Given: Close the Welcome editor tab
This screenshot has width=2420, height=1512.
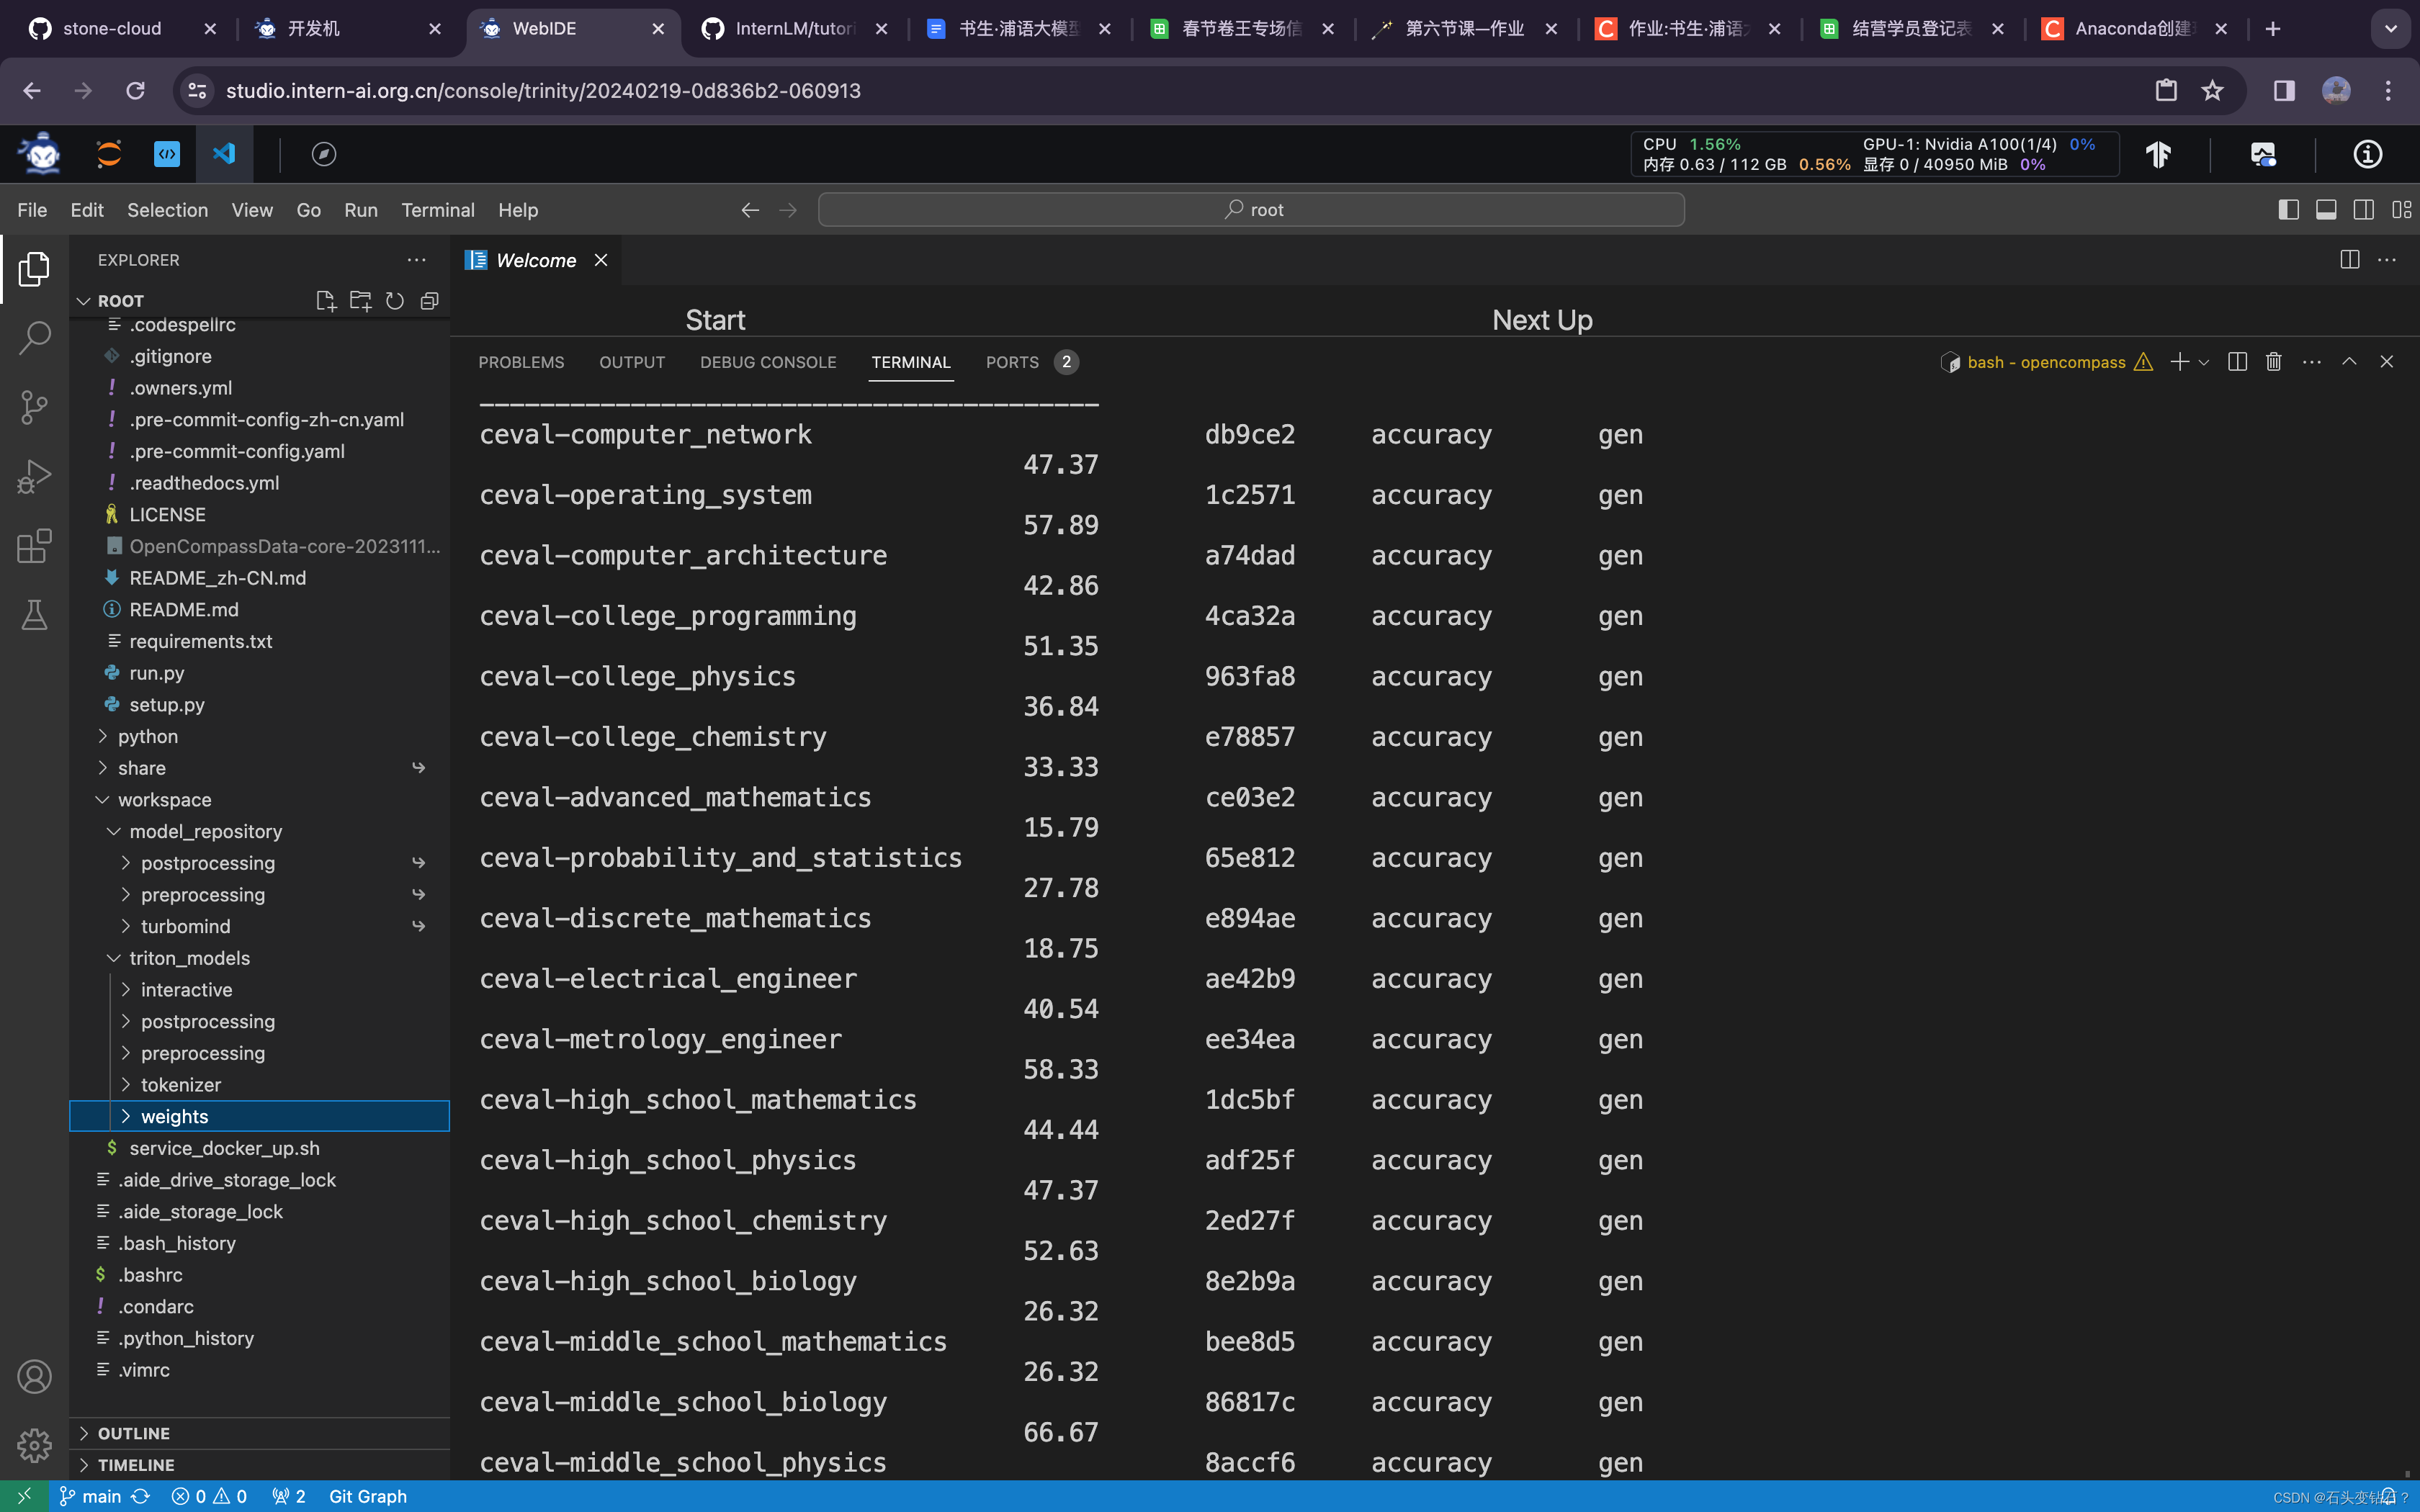Looking at the screenshot, I should (601, 260).
